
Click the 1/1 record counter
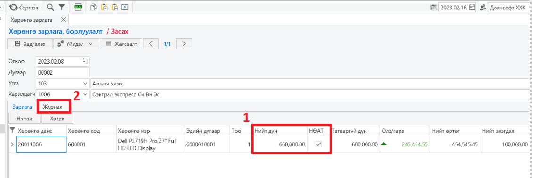(167, 44)
